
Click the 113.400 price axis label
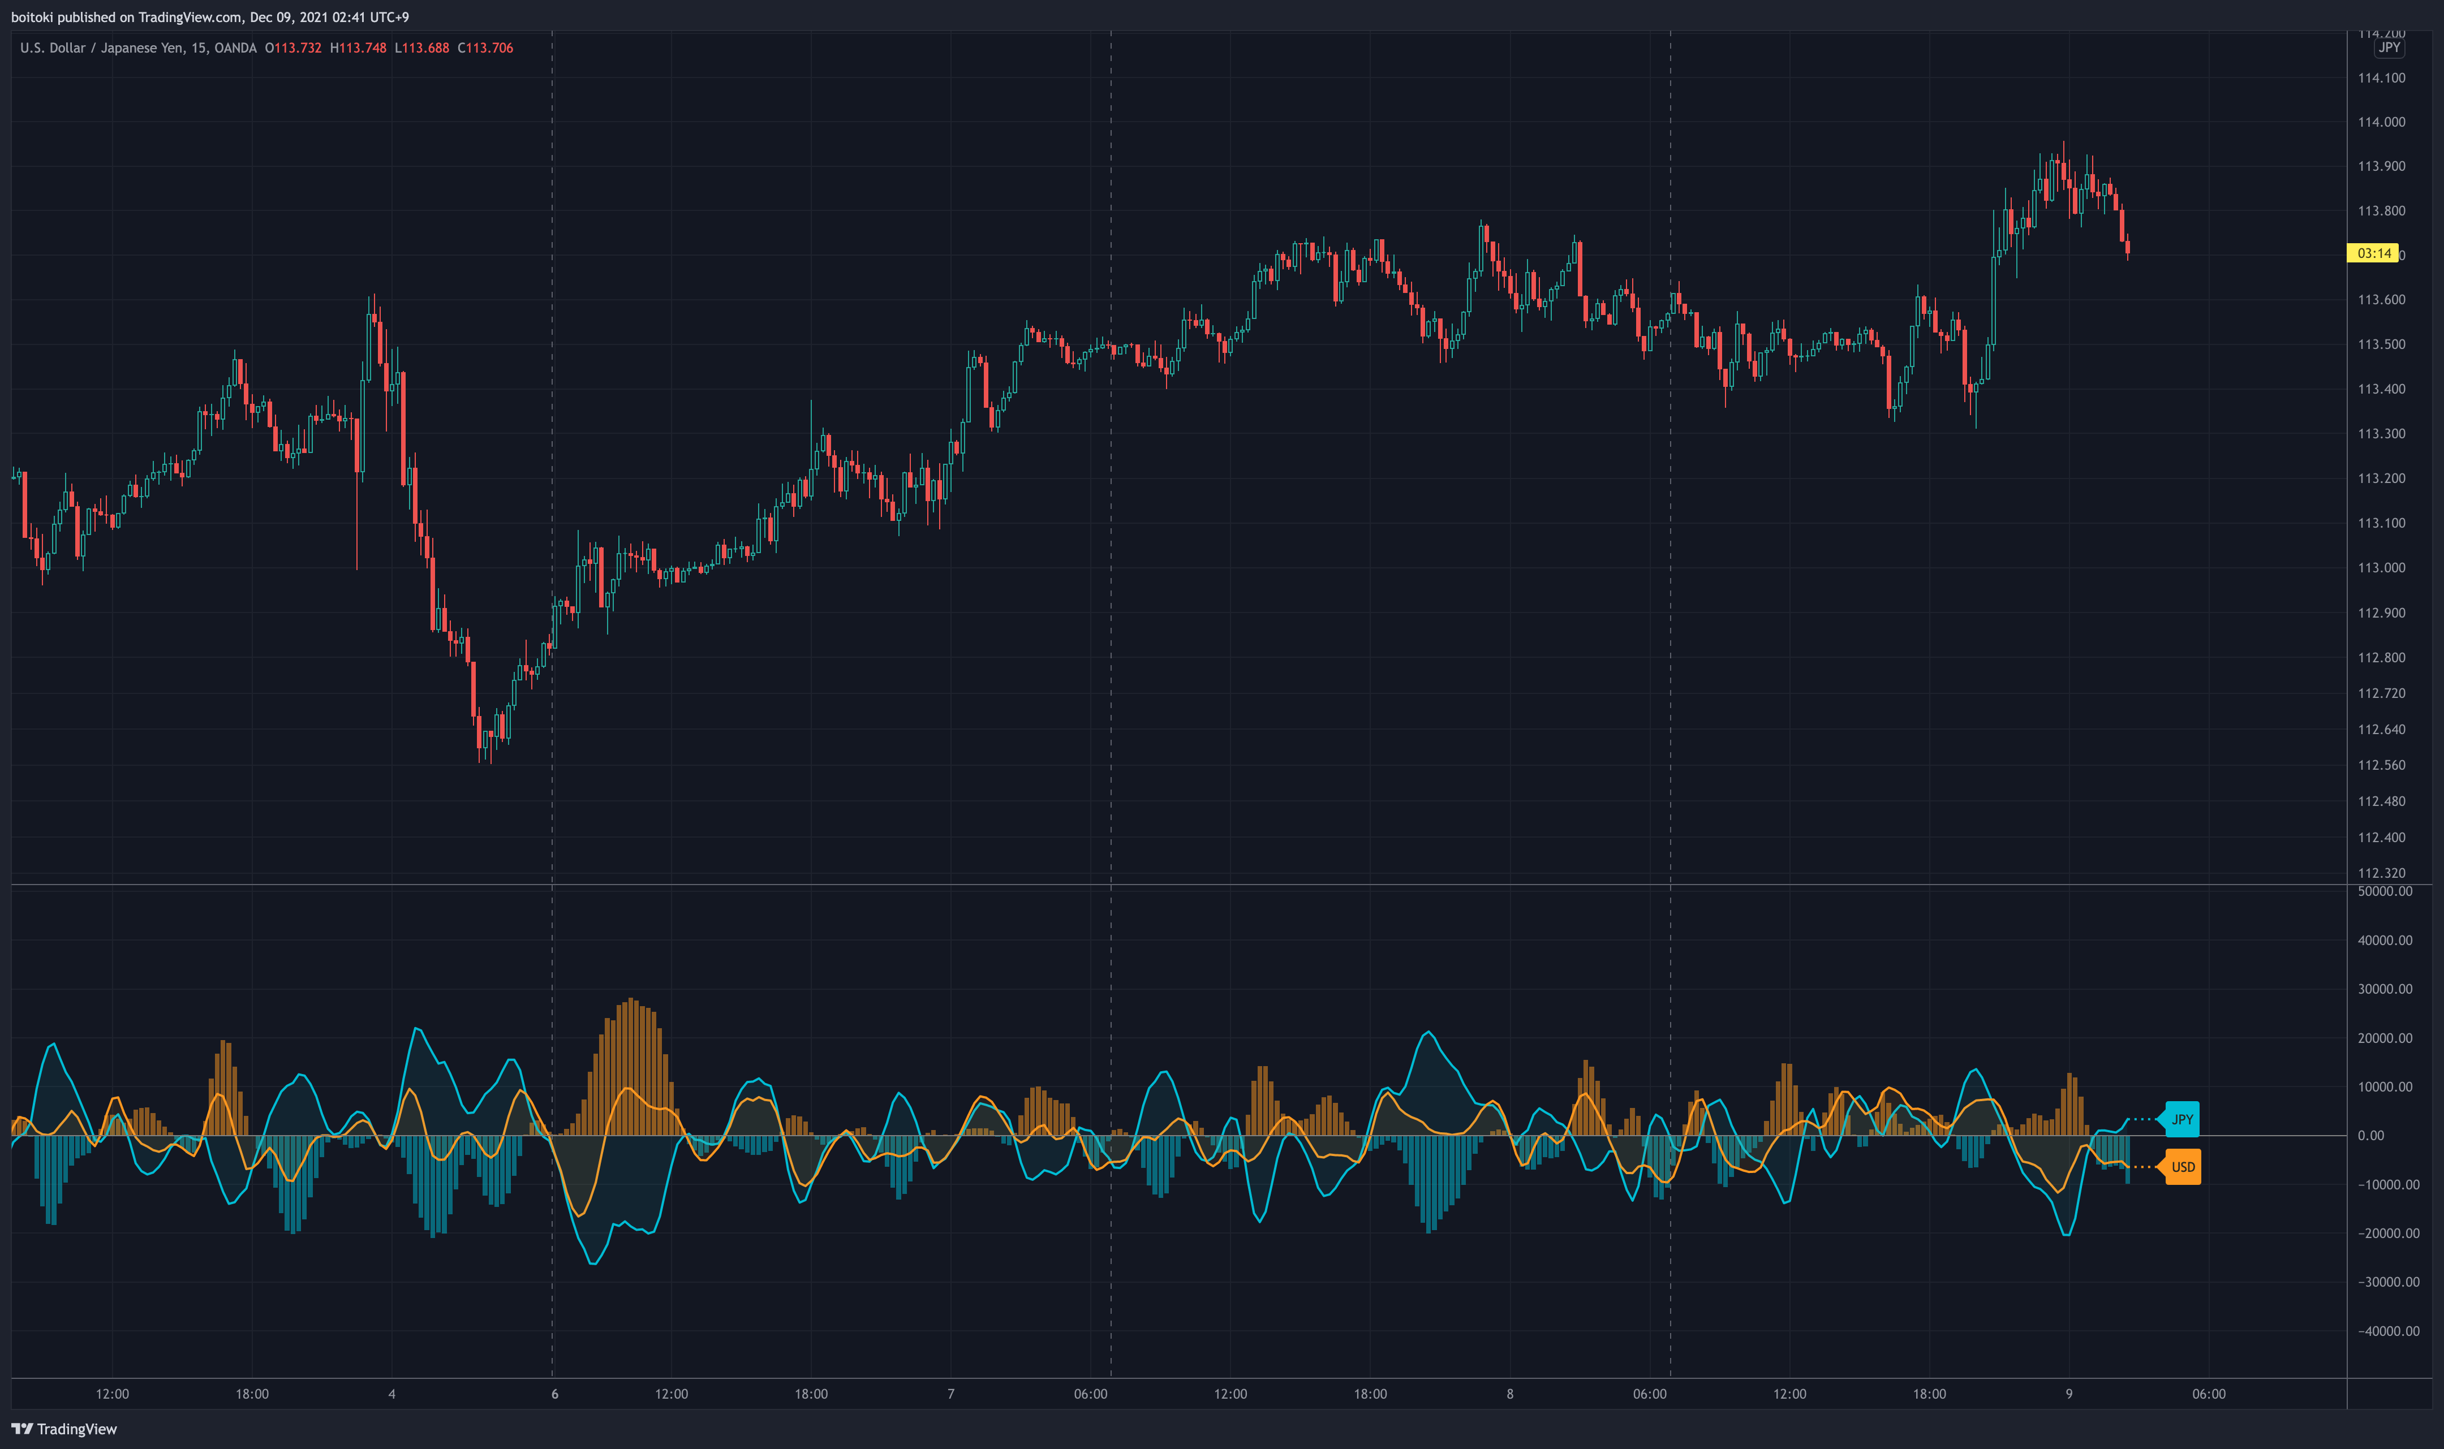coord(2382,389)
